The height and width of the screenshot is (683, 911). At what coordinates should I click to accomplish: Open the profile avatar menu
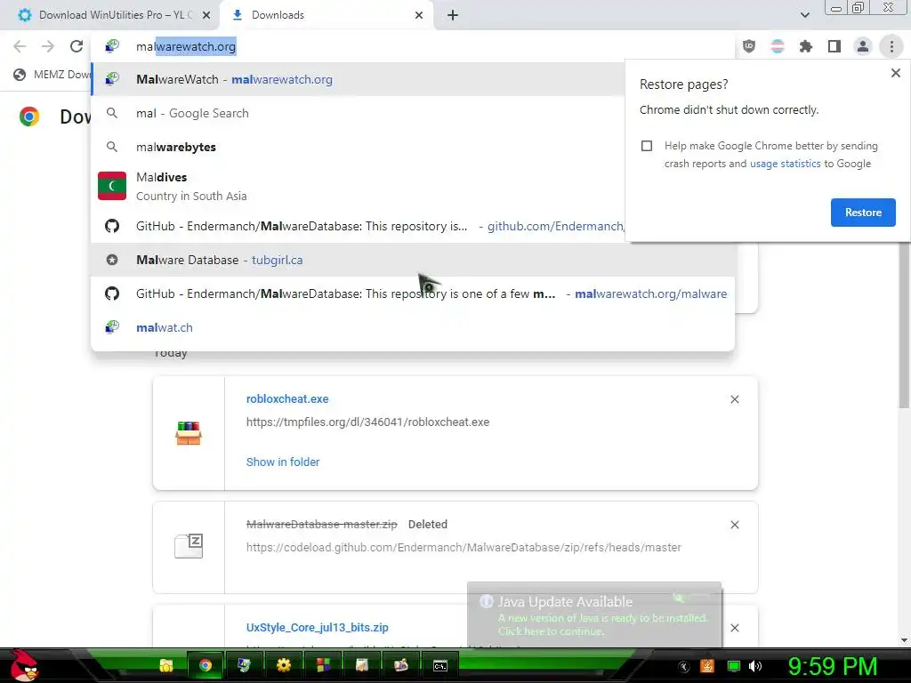point(863,46)
